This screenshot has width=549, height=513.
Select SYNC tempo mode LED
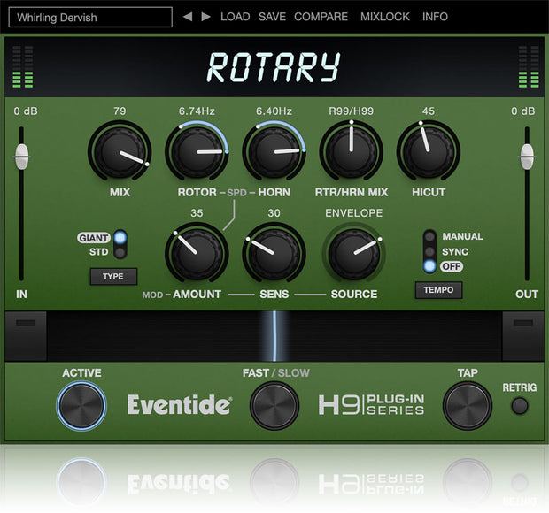(x=429, y=251)
